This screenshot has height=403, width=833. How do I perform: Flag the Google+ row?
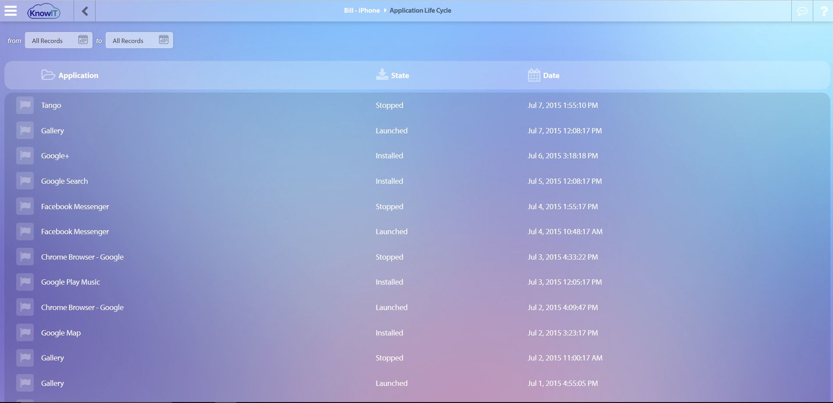(25, 156)
